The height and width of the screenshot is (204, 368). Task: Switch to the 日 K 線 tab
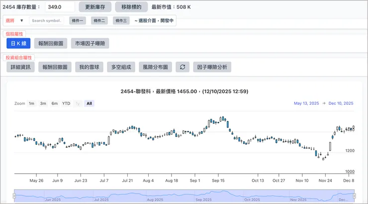(x=18, y=43)
